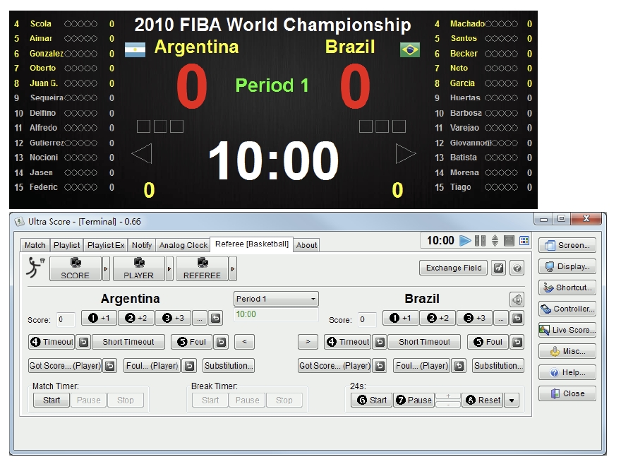This screenshot has height=469, width=621.
Task: Undo Brazil team foul icon
Action: (x=517, y=342)
